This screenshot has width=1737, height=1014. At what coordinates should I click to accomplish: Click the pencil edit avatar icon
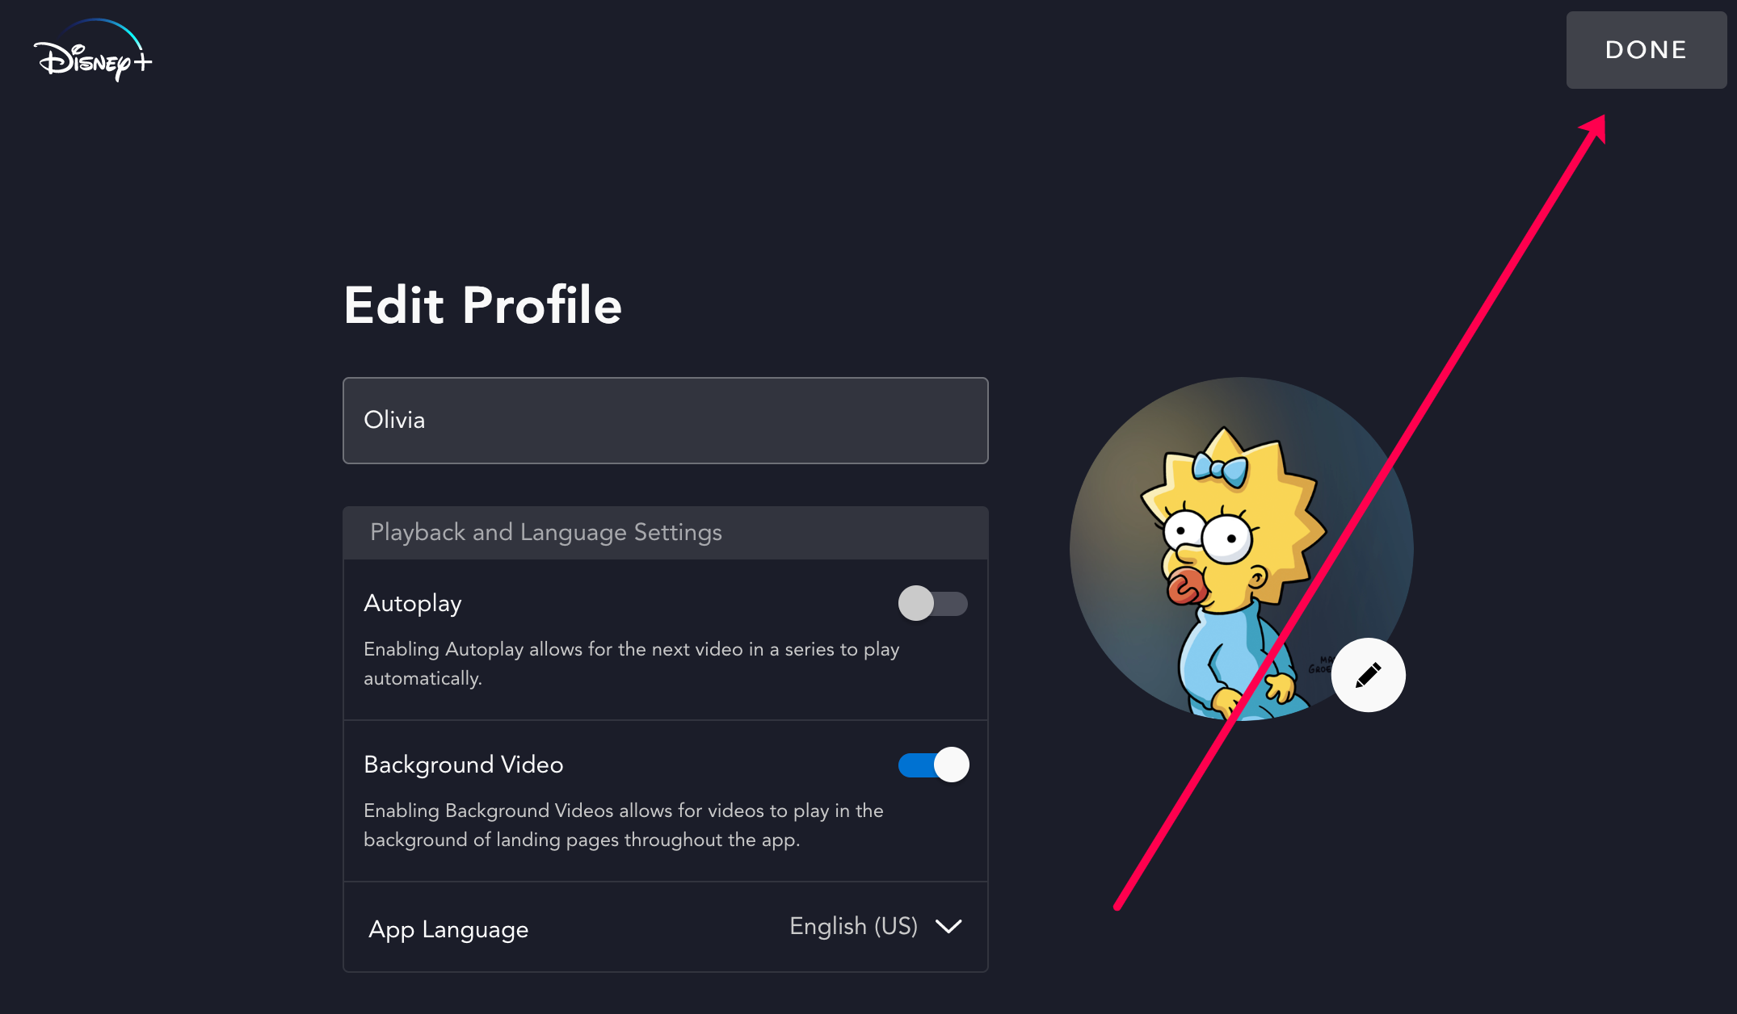point(1368,675)
